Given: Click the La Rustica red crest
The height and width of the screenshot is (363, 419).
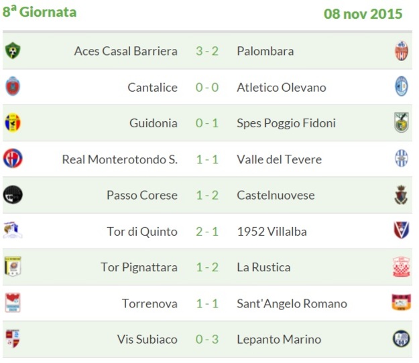Looking at the screenshot, I should pyautogui.click(x=402, y=267).
